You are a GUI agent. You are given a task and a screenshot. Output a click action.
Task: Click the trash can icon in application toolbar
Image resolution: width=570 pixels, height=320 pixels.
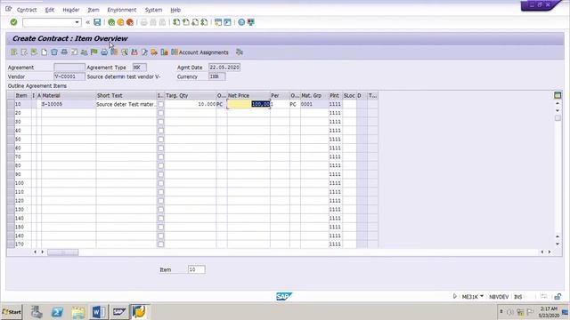(54, 52)
